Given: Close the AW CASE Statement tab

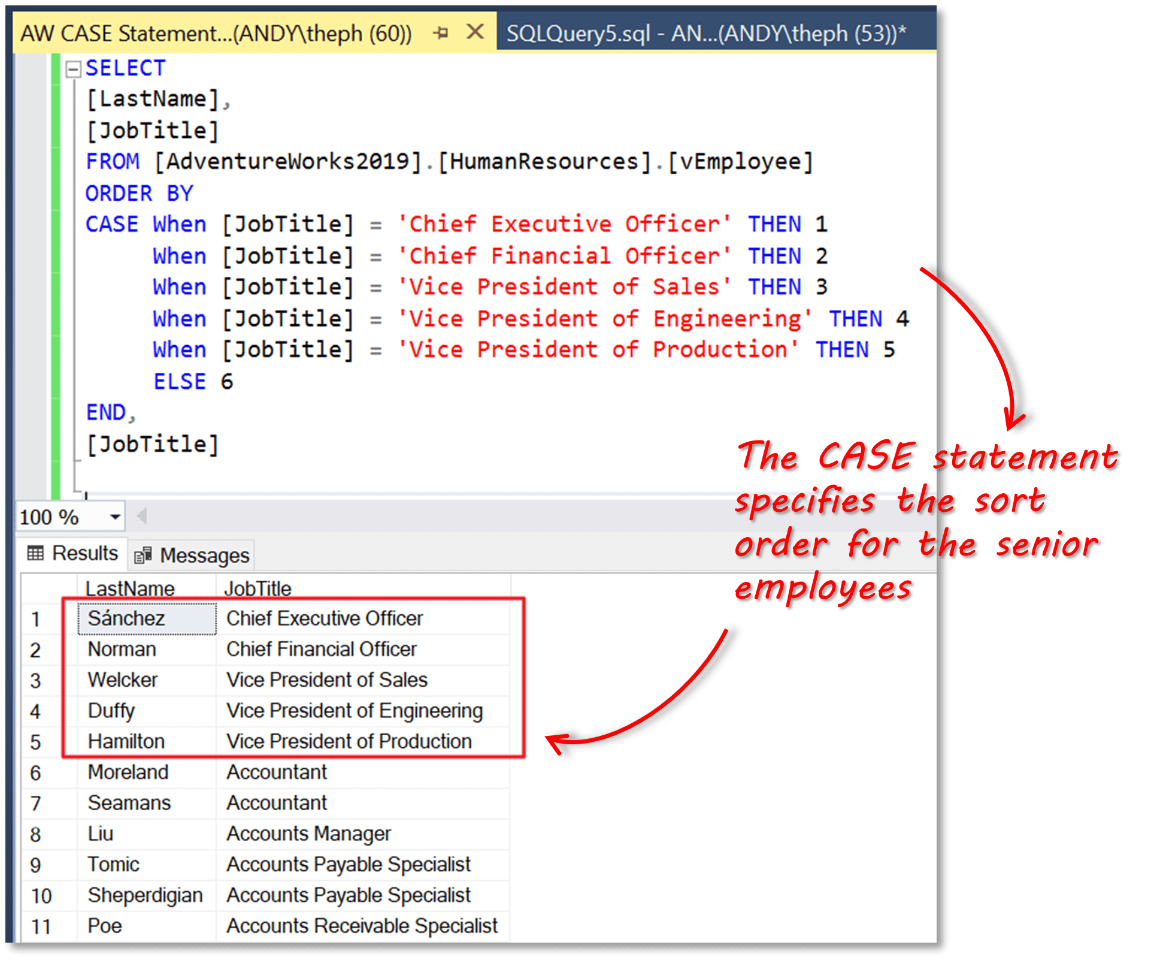Looking at the screenshot, I should pyautogui.click(x=475, y=31).
